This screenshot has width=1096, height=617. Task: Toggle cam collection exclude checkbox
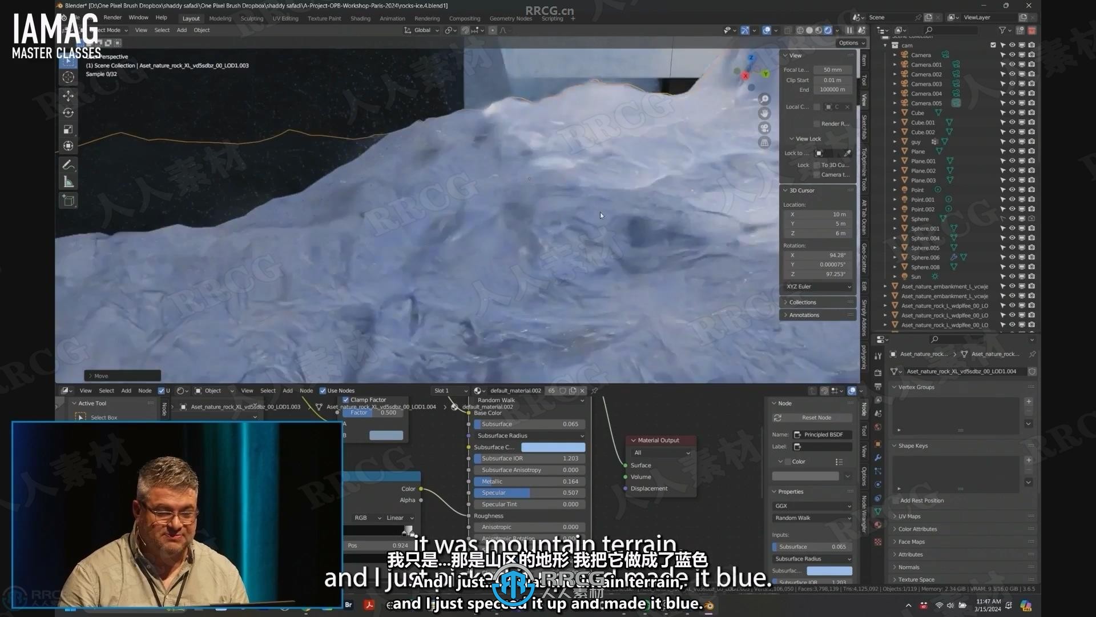pos(993,45)
